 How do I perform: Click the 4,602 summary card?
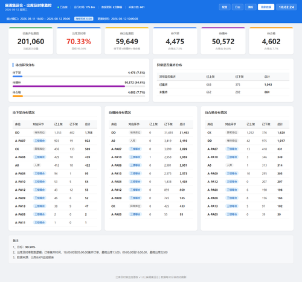point(271,41)
